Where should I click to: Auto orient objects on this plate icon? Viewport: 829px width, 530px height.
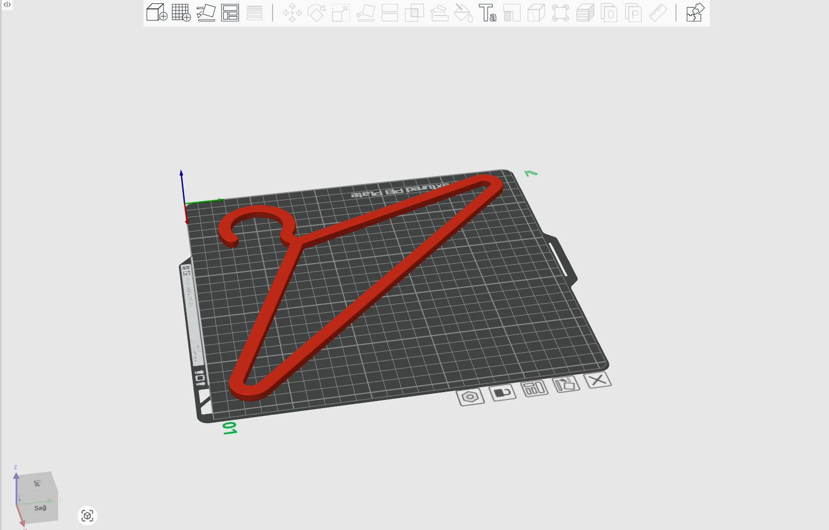tap(566, 384)
